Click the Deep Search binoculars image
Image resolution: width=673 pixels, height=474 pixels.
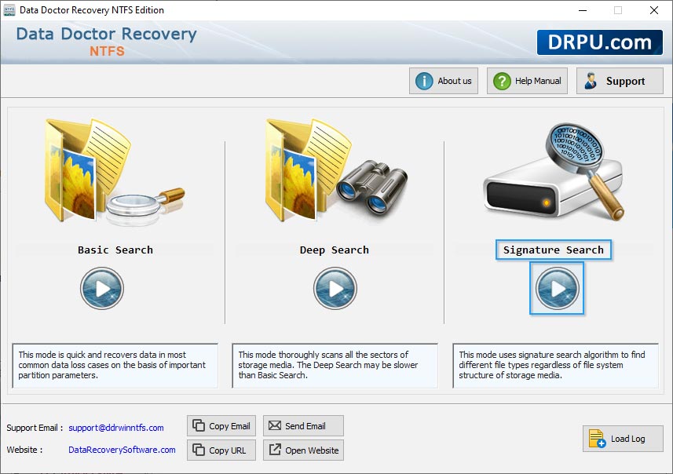point(336,170)
